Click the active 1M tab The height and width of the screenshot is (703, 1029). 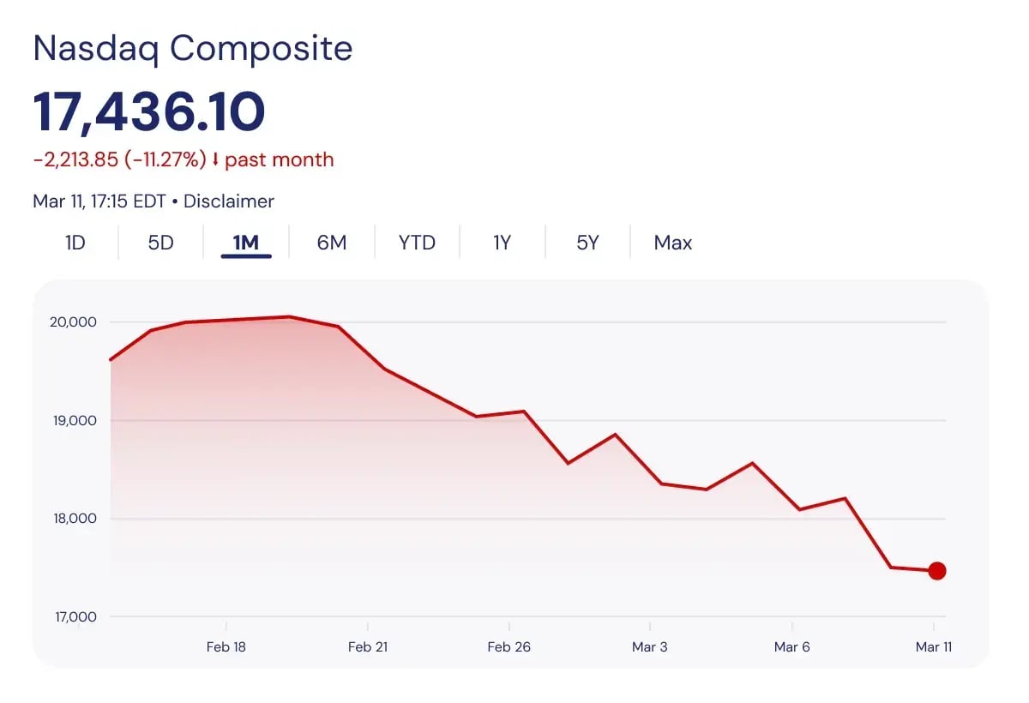tap(246, 243)
